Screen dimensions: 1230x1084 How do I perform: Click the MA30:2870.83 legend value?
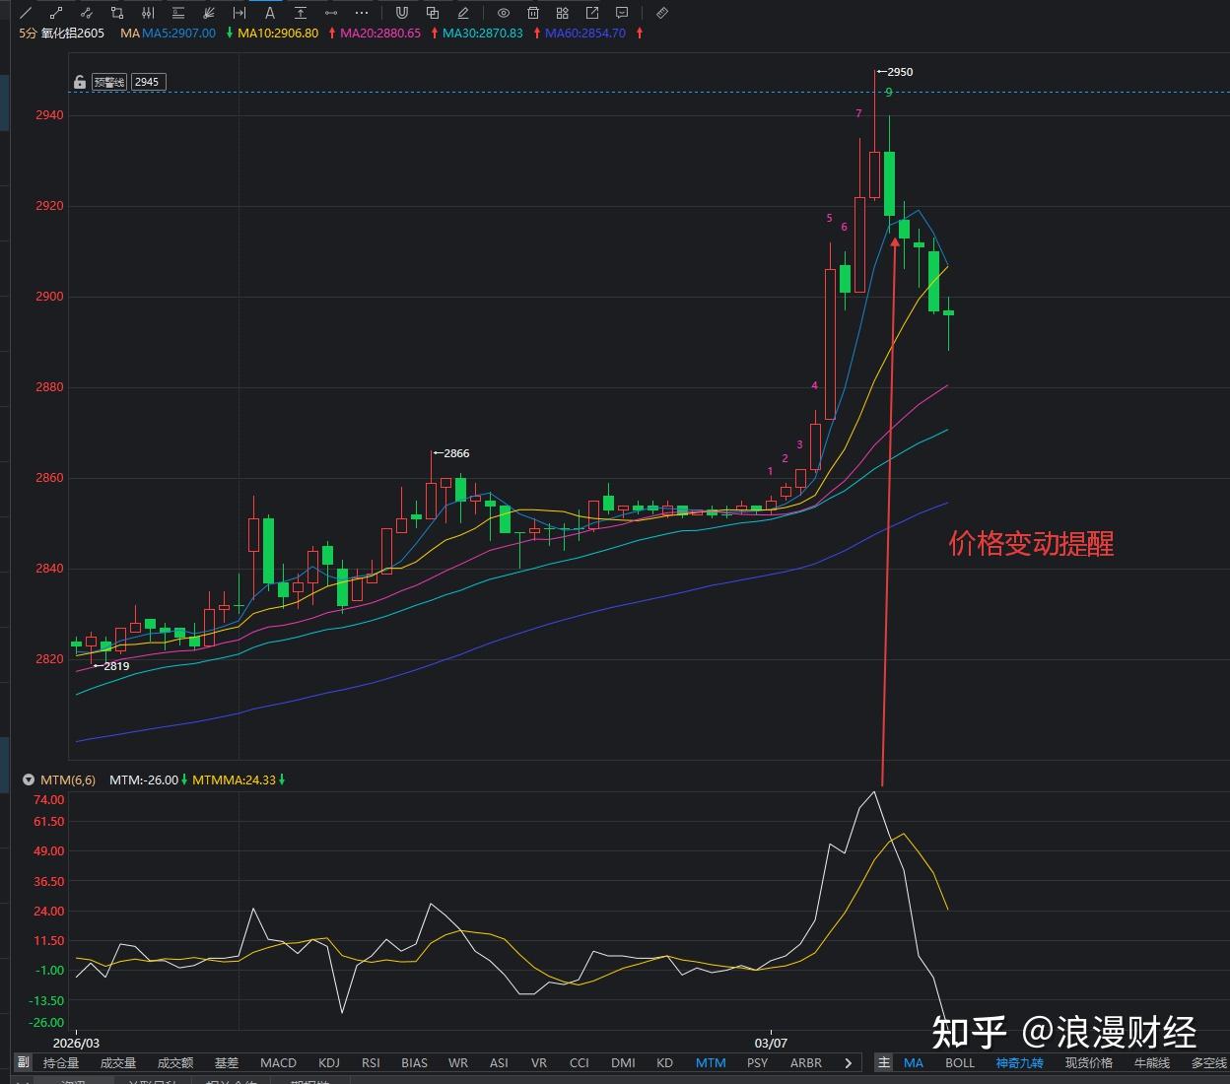(483, 33)
